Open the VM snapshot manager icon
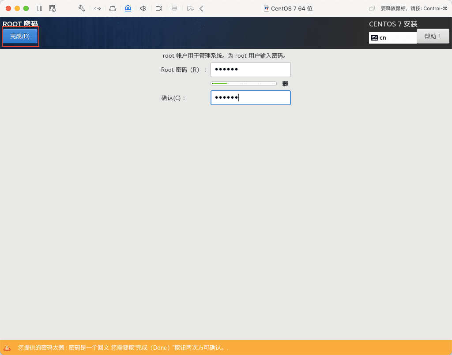The width and height of the screenshot is (452, 355). click(x=53, y=8)
